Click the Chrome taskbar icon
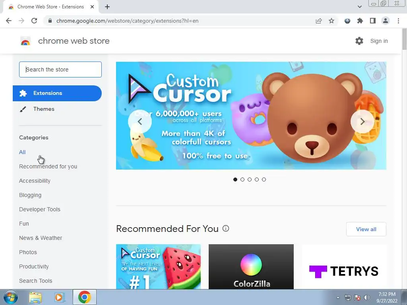 [x=84, y=297]
